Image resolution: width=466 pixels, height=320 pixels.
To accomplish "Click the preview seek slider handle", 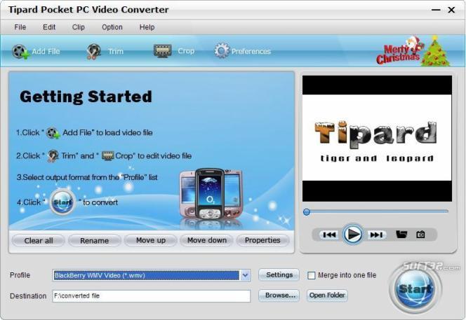I will click(x=307, y=211).
